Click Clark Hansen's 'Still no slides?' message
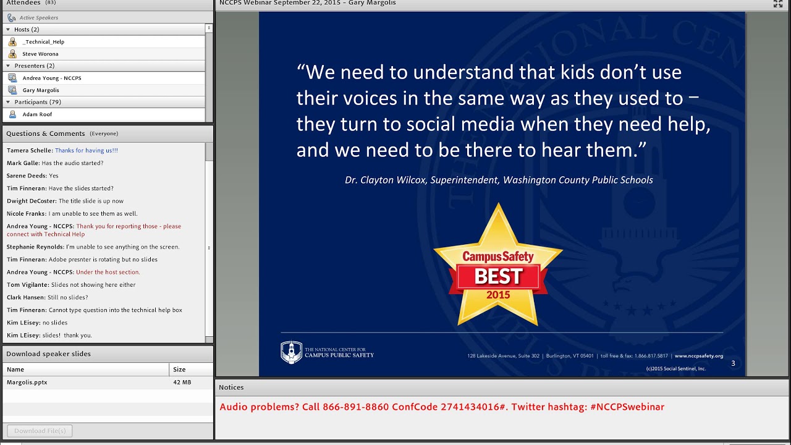The height and width of the screenshot is (445, 791). coord(48,297)
